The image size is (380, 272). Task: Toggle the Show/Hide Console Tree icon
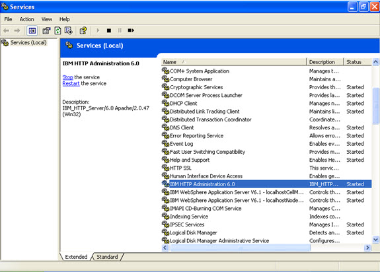pos(32,30)
